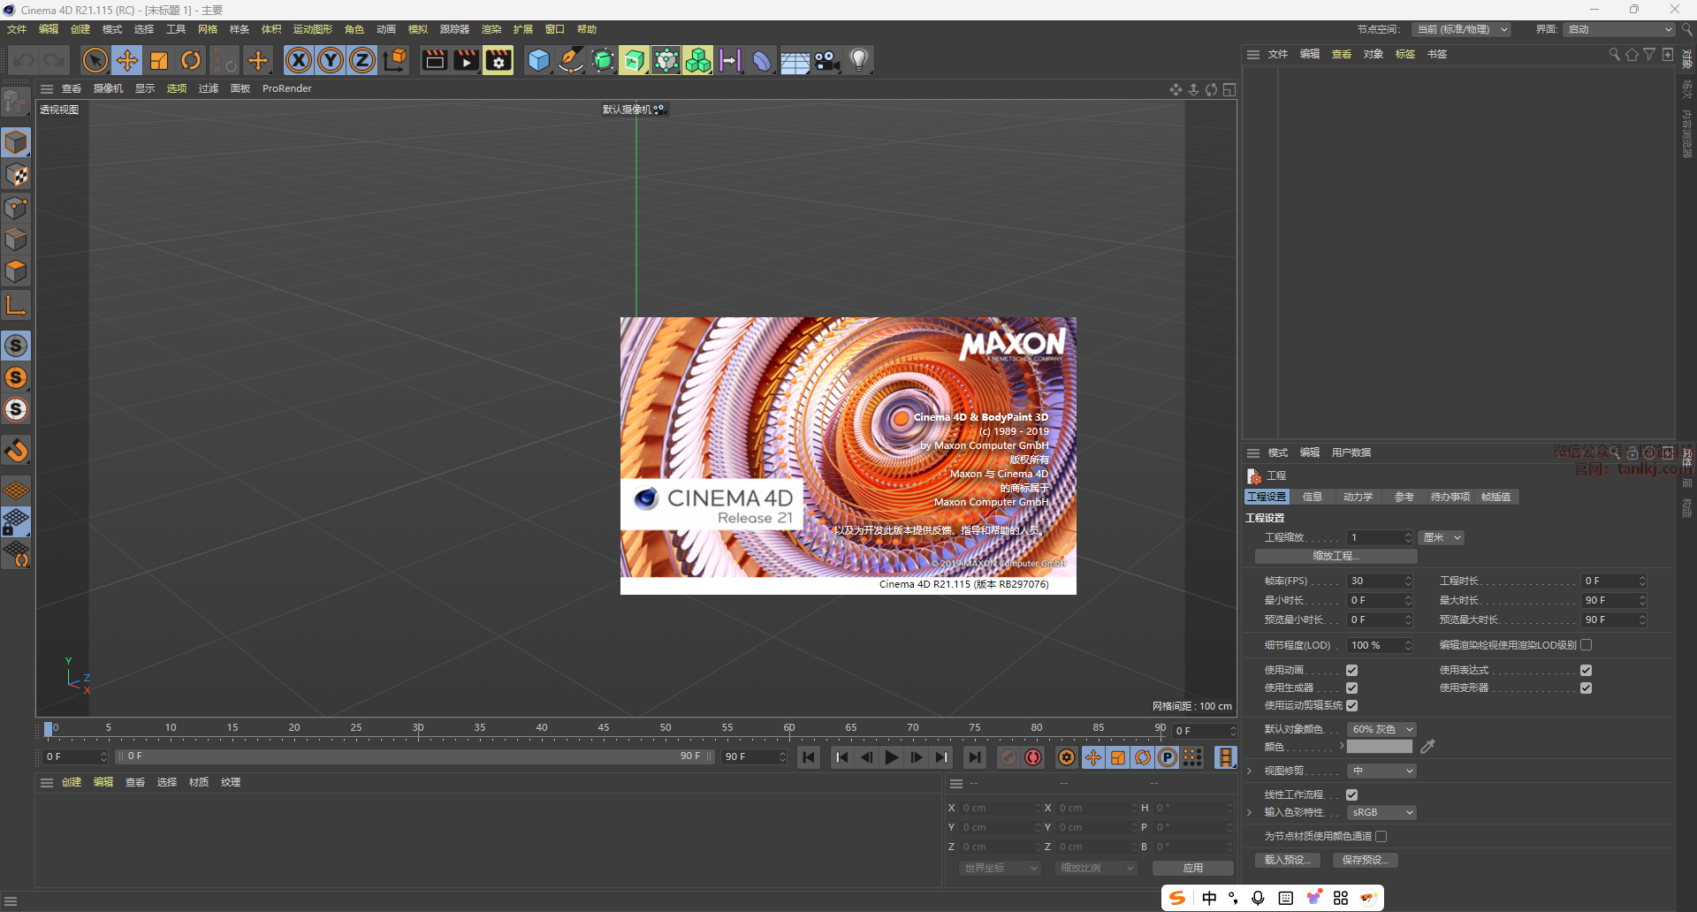Image resolution: width=1697 pixels, height=912 pixels.
Task: Switch to the 动力学 tab
Action: click(1358, 497)
